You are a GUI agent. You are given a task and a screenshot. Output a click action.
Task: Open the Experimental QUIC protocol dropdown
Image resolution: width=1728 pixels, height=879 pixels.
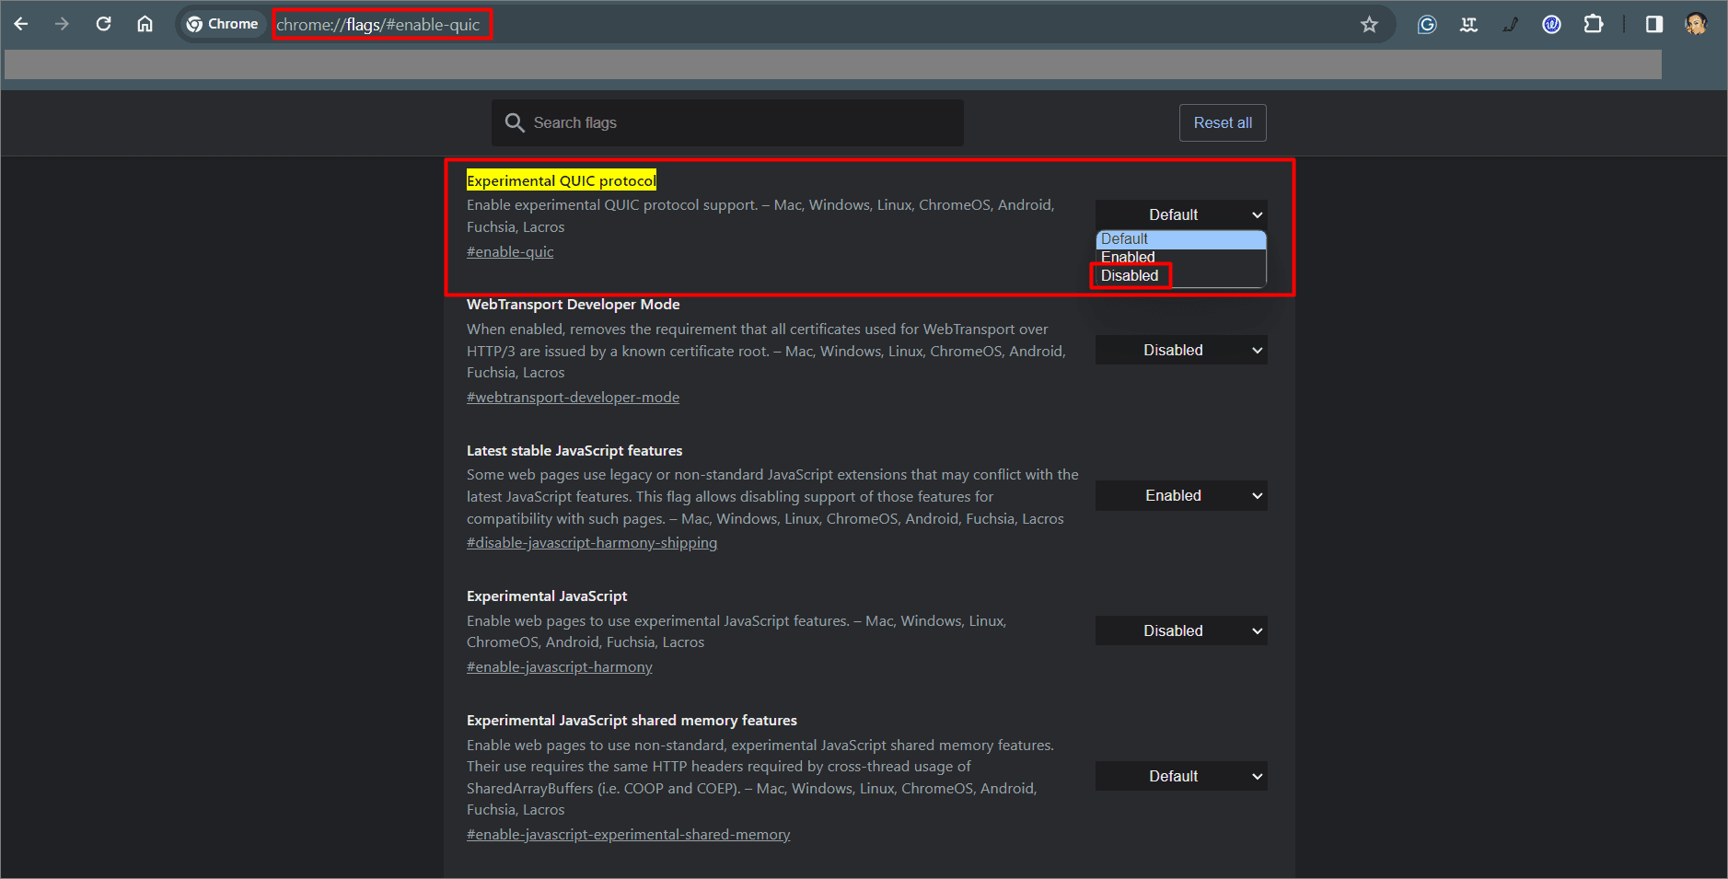[1181, 214]
